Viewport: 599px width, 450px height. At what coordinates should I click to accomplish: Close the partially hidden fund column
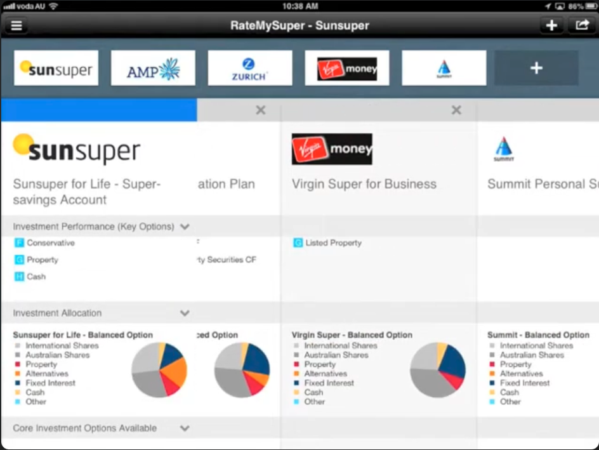(261, 110)
